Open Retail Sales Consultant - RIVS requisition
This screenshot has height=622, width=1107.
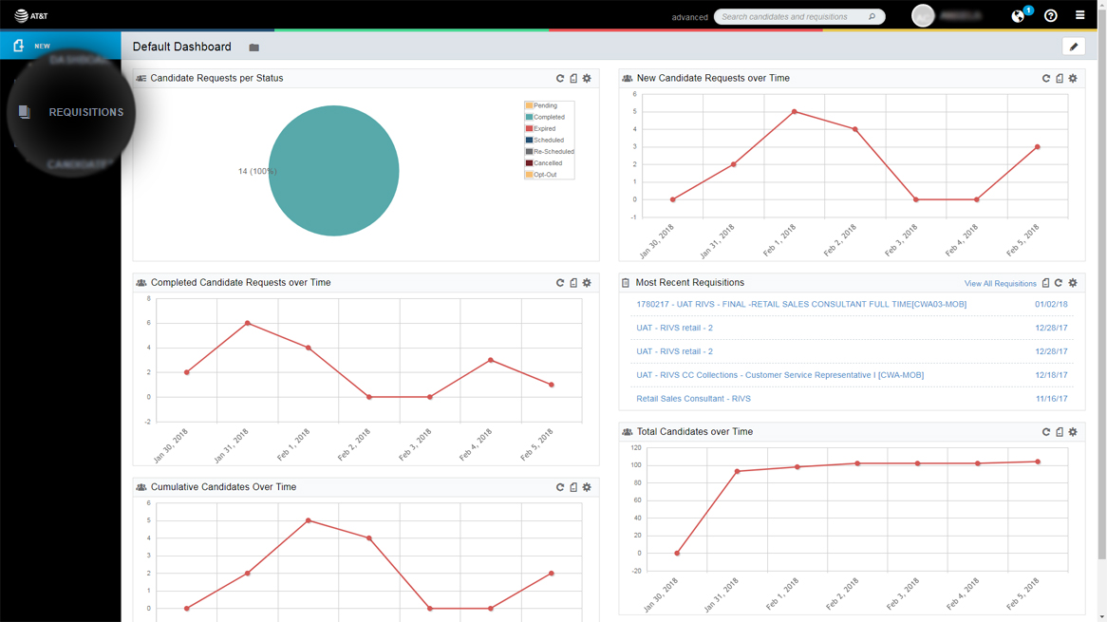[x=693, y=399]
